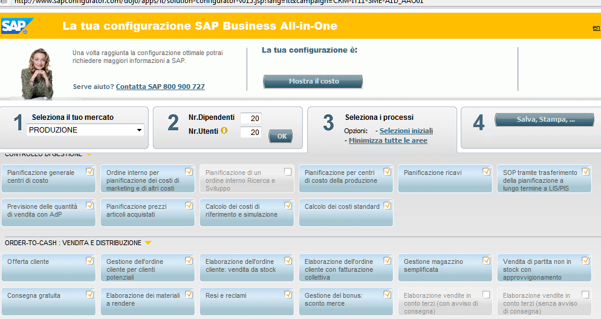Uncheck Ordine interno per pianificazione dei costi
The width and height of the screenshot is (601, 319).
pos(189,171)
